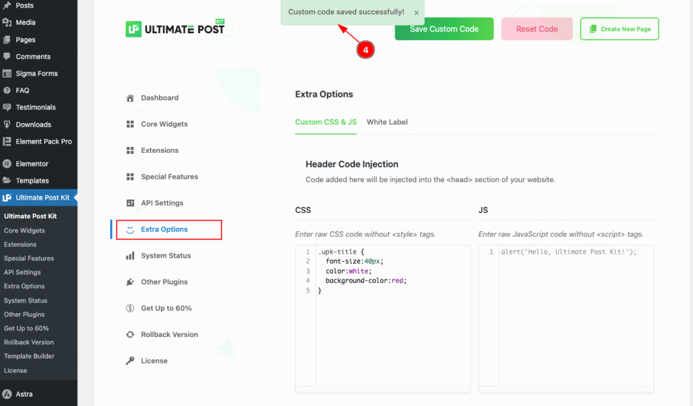Click the Other Plugins plug icon
The height and width of the screenshot is (406, 693).
pyautogui.click(x=130, y=282)
